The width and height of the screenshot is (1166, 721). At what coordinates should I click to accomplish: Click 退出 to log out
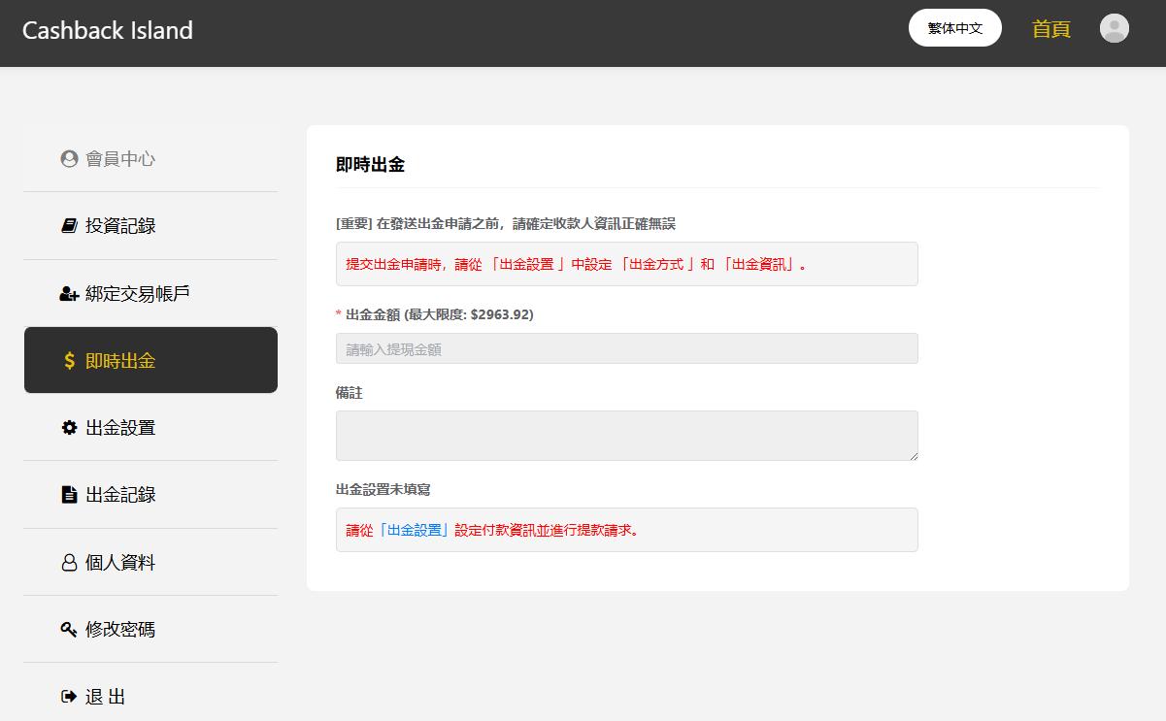[x=150, y=696]
